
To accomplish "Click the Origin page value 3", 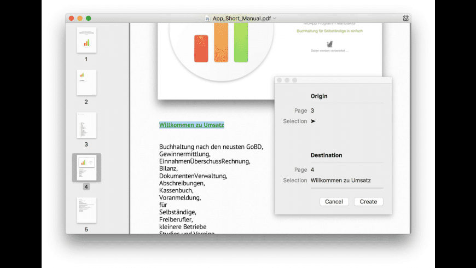I will point(312,110).
